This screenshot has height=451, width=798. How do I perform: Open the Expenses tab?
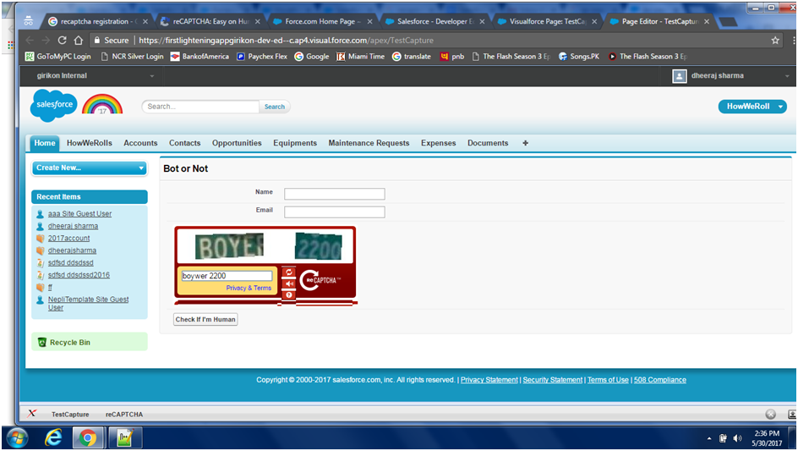438,143
